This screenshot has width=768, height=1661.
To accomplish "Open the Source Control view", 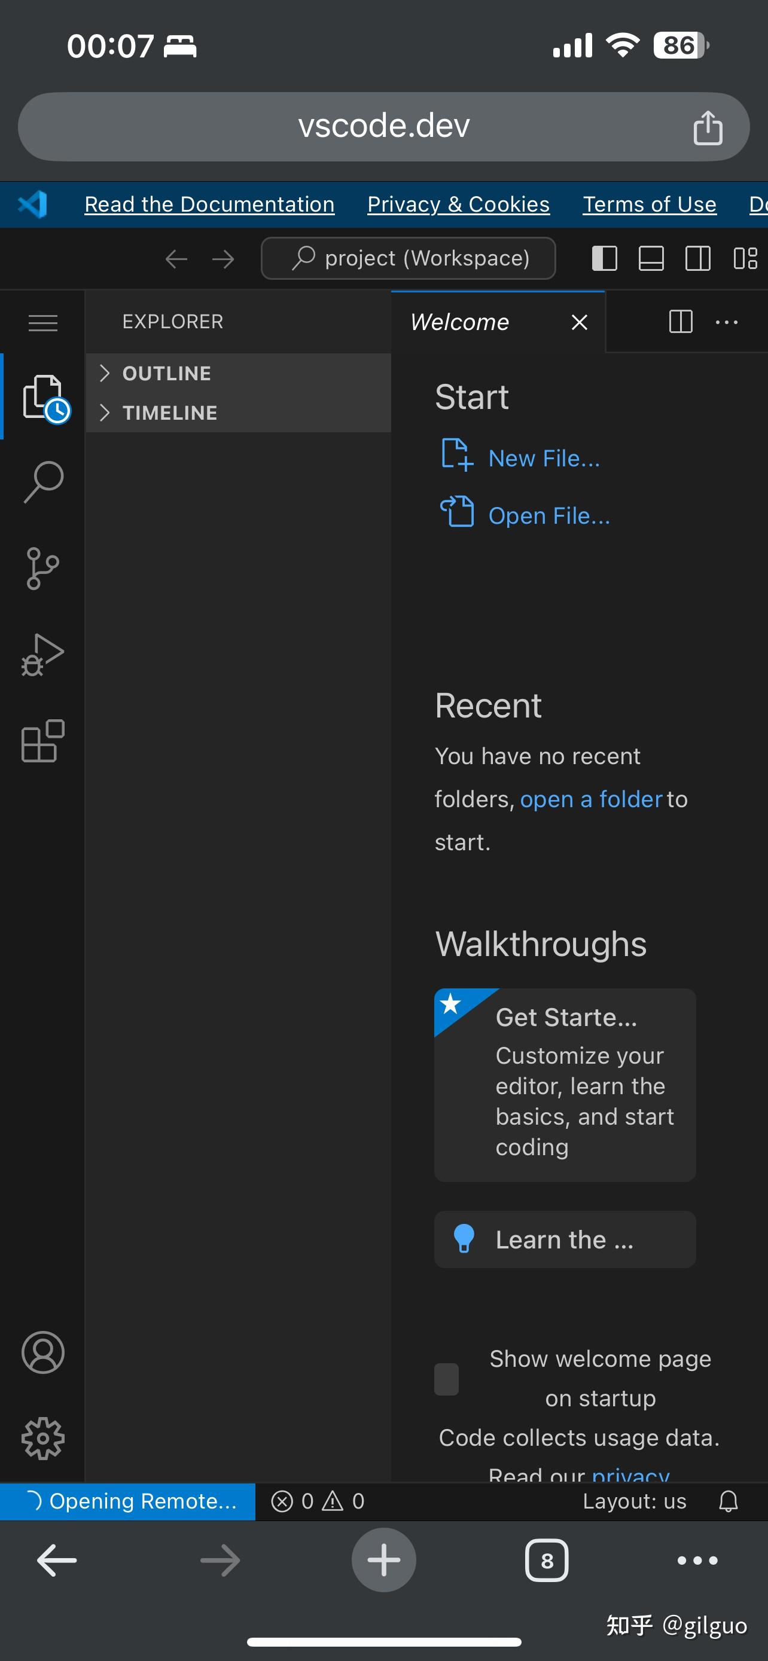I will [x=43, y=568].
